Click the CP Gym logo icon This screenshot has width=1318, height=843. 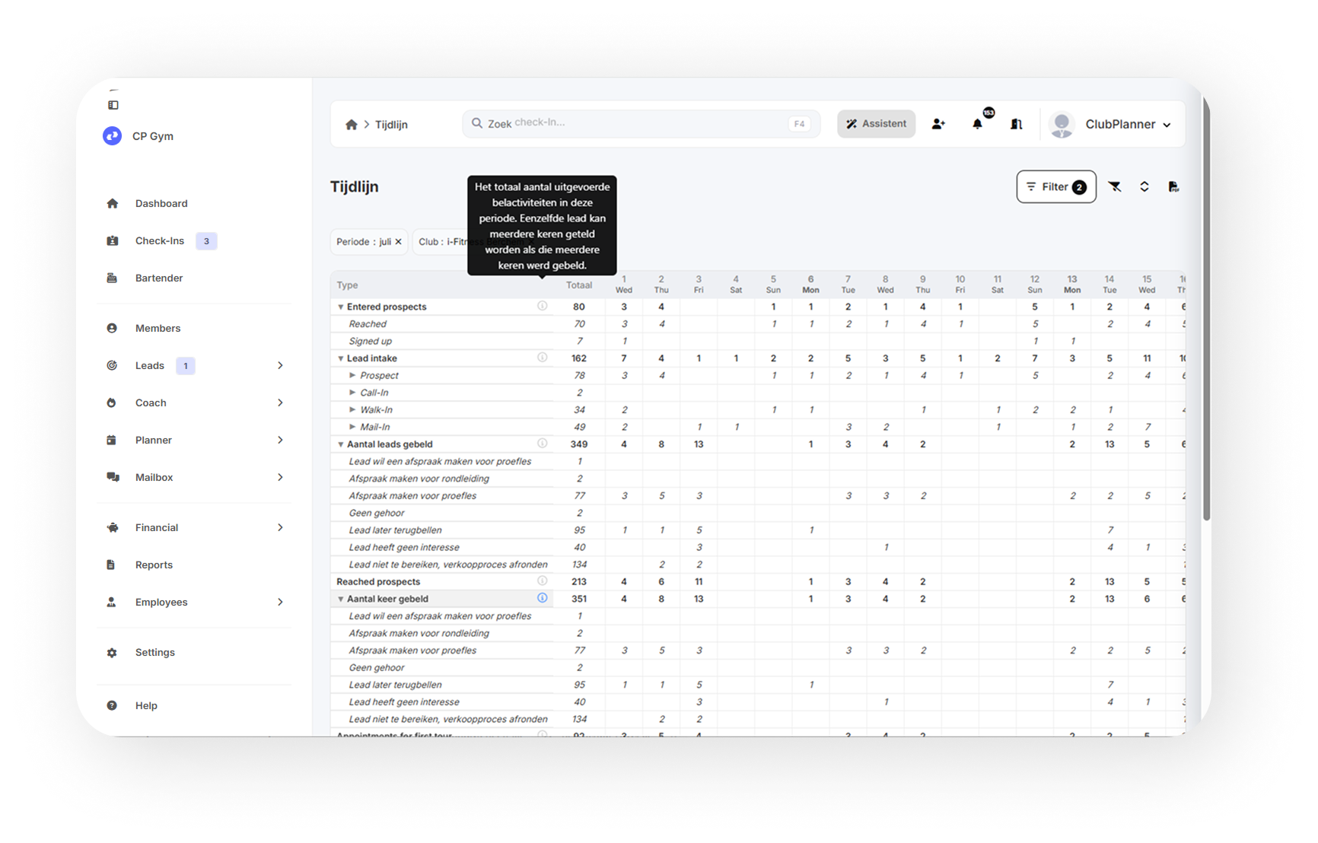112,136
